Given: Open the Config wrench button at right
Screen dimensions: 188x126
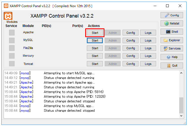Looking at the screenshot, I should [x=172, y=15].
